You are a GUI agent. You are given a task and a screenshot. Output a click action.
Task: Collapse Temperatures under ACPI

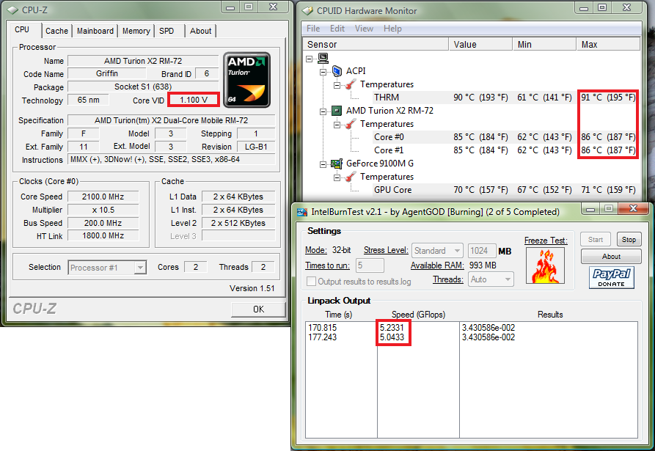[337, 85]
